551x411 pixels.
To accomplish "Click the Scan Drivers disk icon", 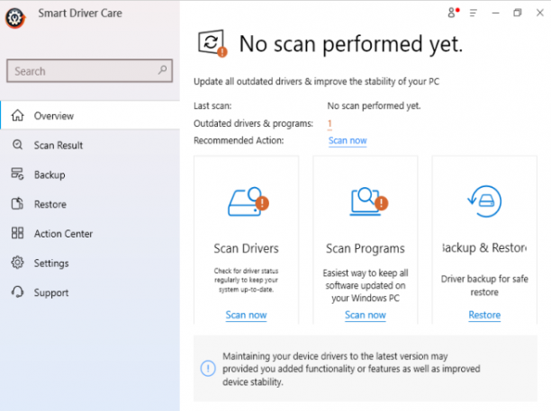I will pos(248,201).
